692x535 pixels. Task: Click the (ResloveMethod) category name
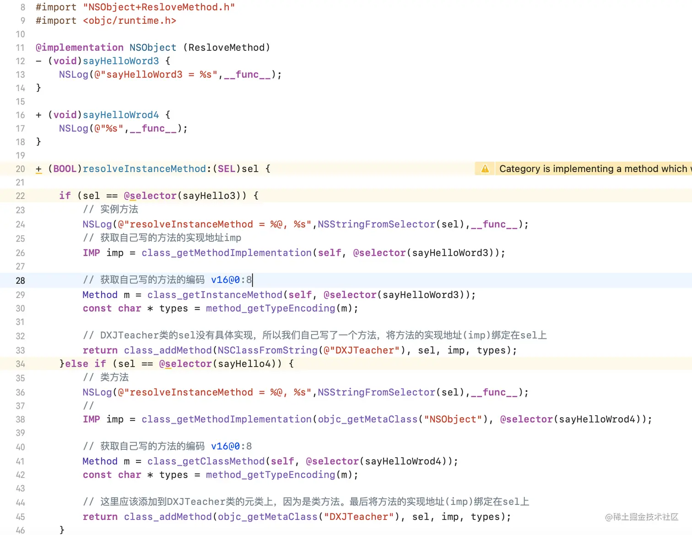coord(227,48)
